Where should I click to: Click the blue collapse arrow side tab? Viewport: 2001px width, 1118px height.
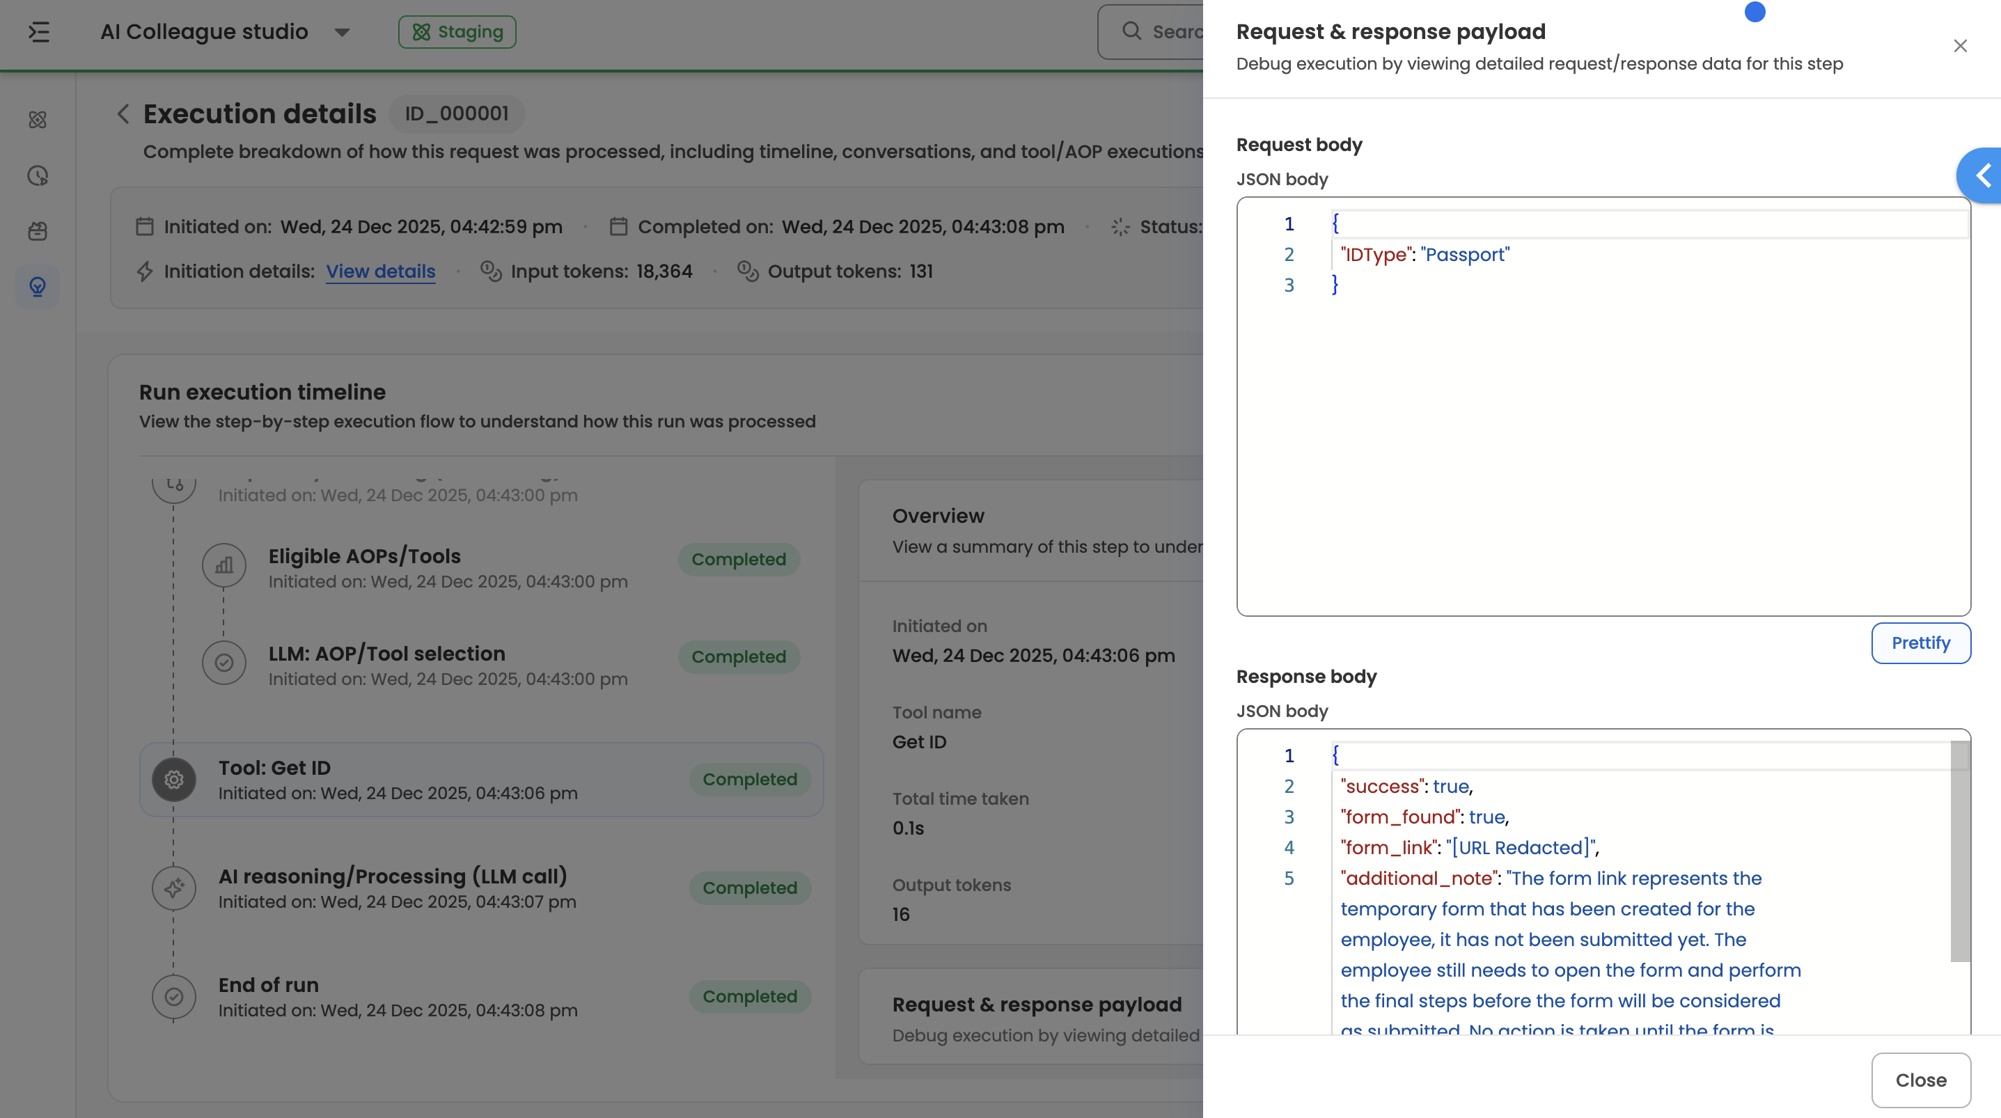1980,175
